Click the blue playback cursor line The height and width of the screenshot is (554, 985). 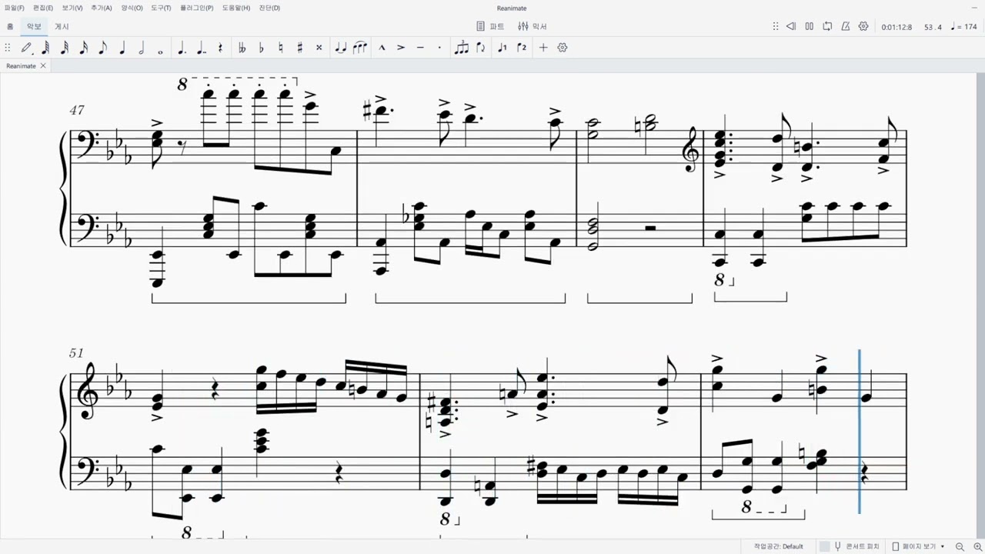[x=860, y=431]
